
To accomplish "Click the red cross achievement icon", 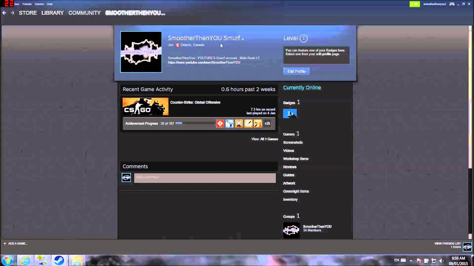I will [x=220, y=123].
